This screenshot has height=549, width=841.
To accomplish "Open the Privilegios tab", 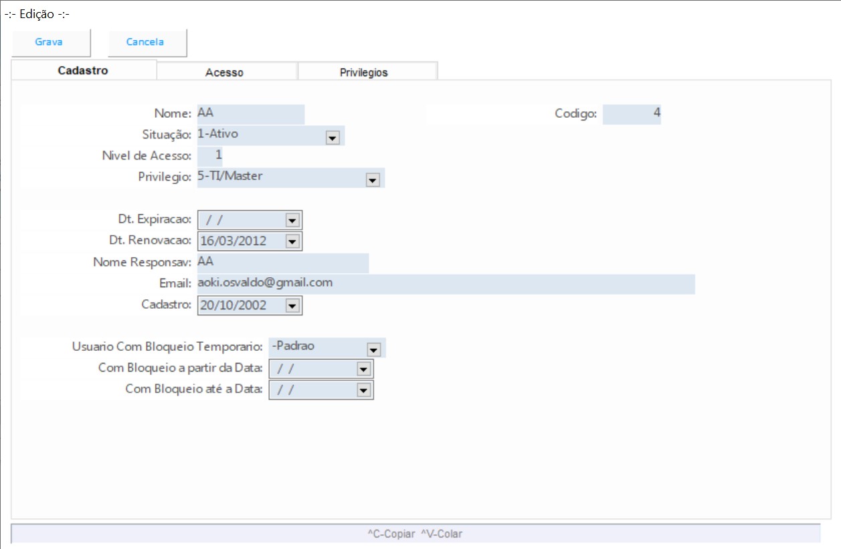I will point(364,72).
